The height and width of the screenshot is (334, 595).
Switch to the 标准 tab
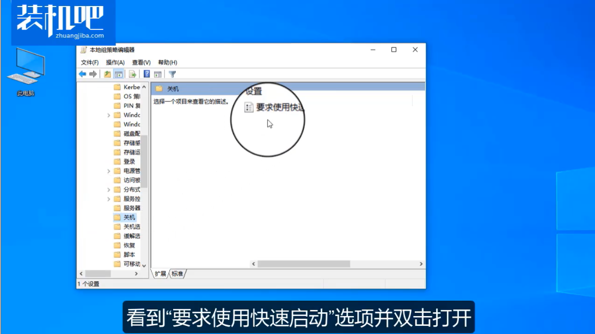click(x=177, y=274)
